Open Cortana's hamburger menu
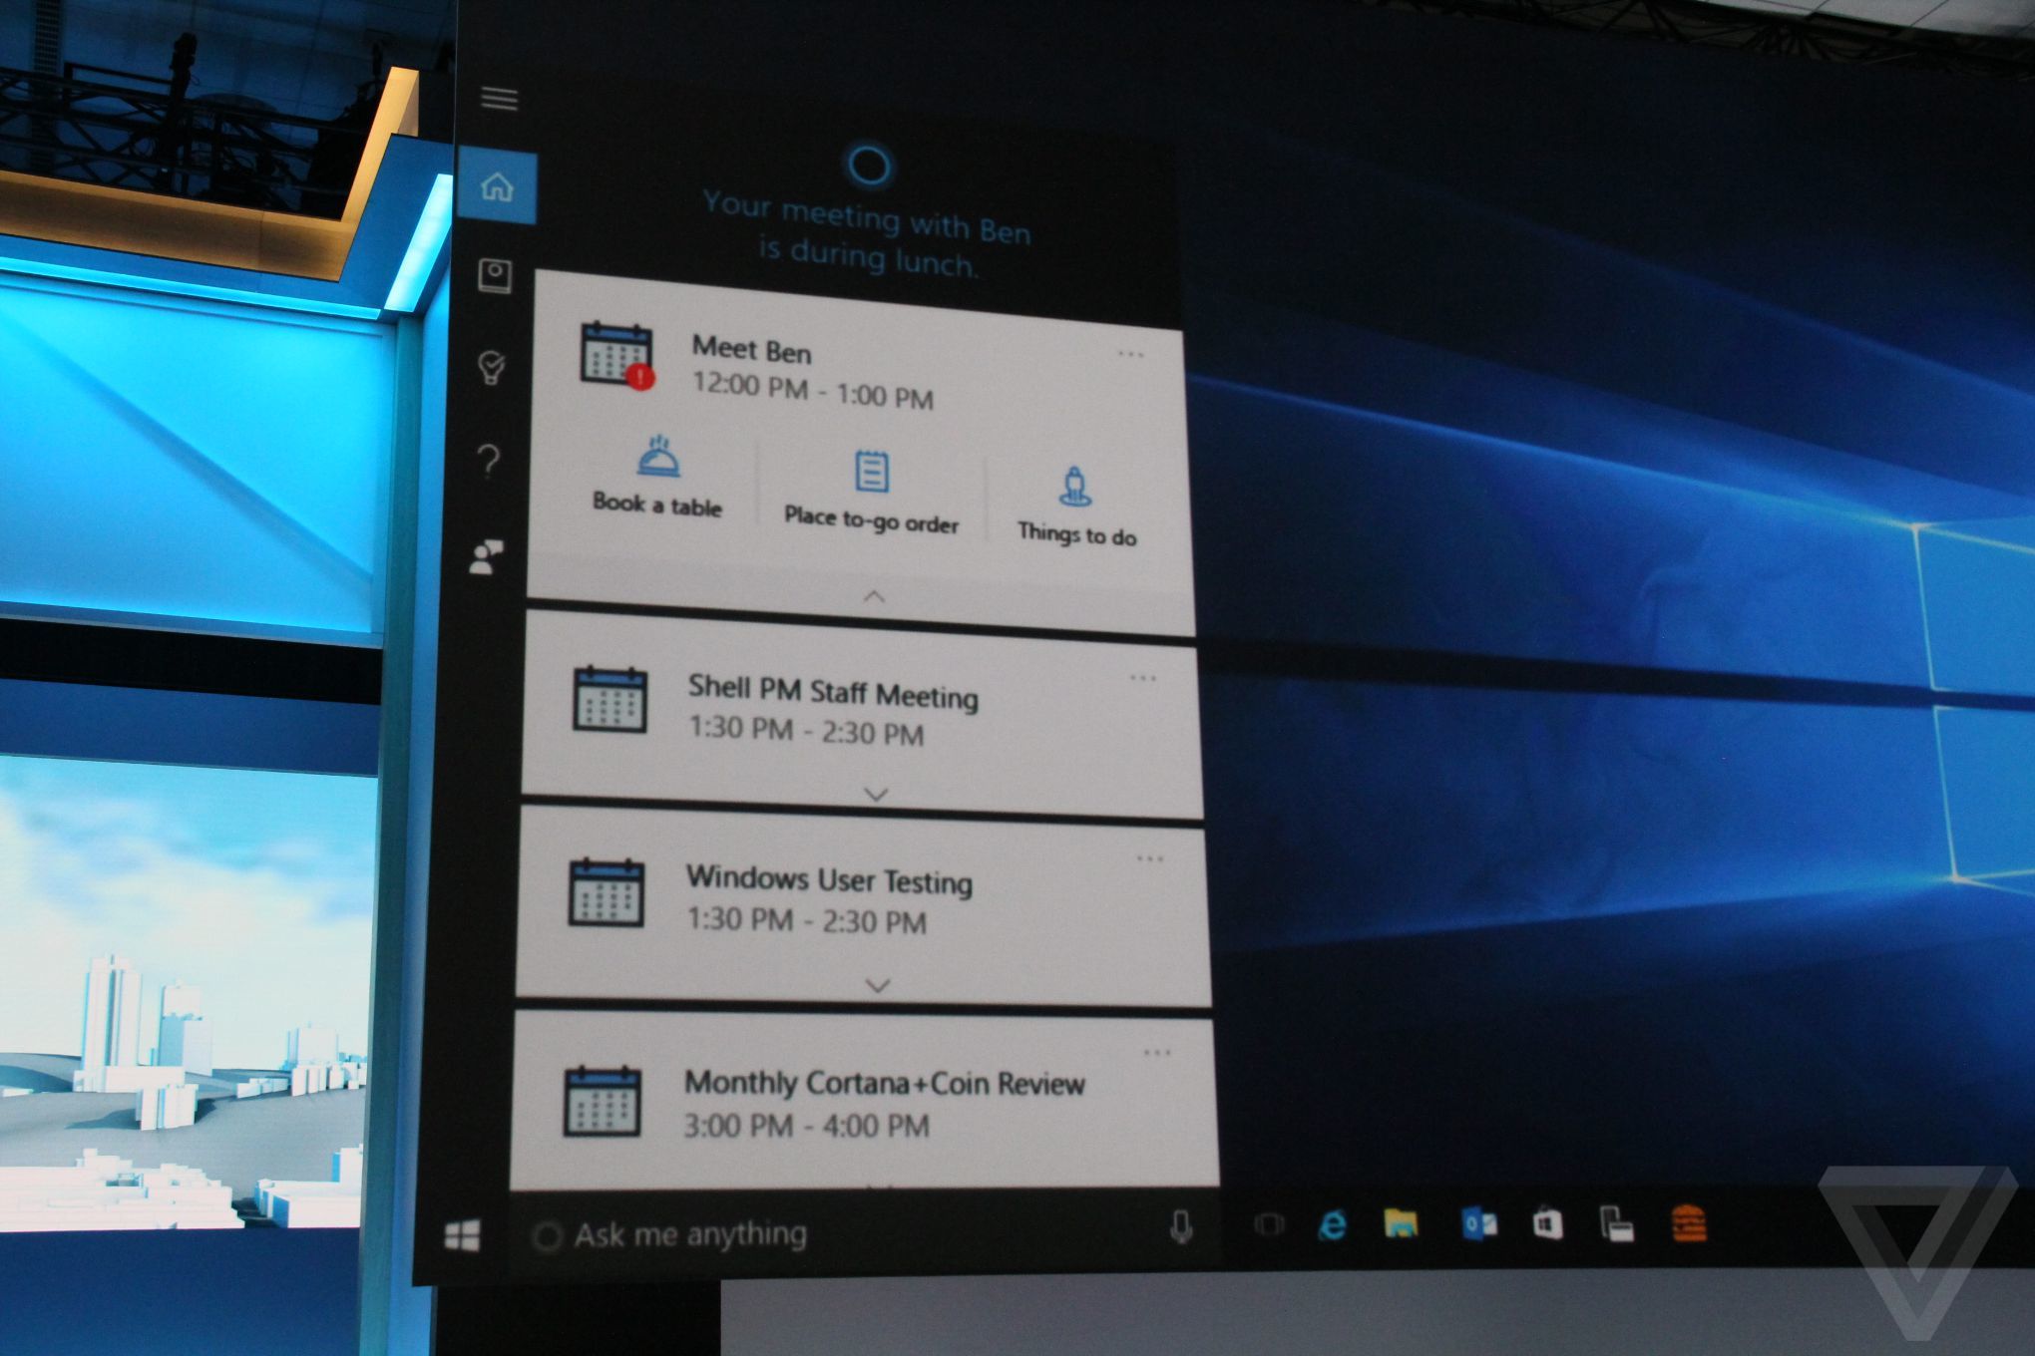2035x1356 pixels. coord(499,98)
